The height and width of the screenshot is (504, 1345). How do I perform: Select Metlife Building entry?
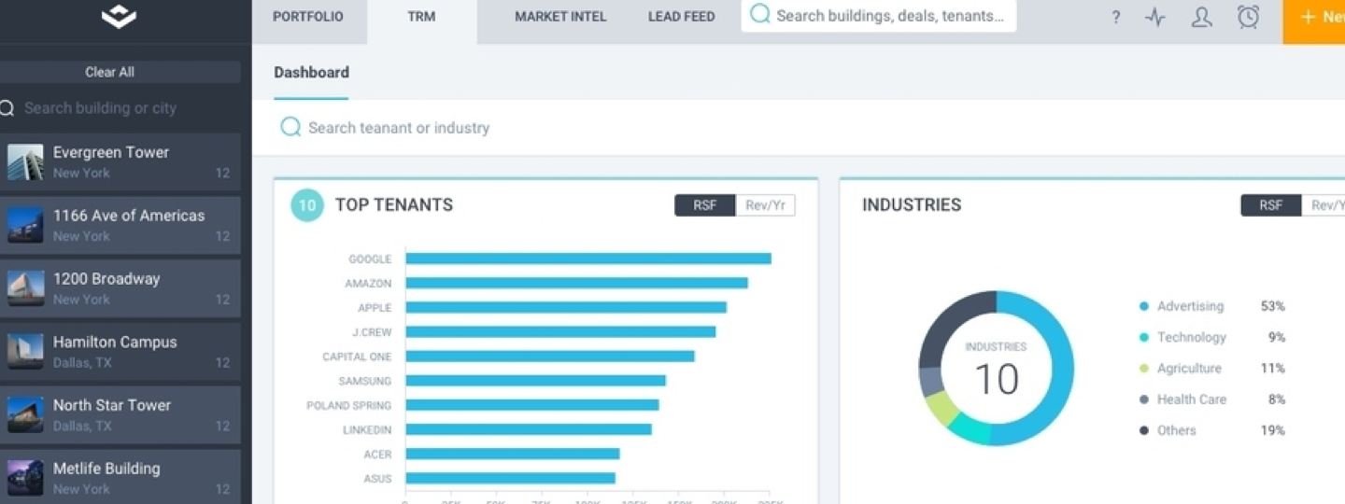pos(120,477)
